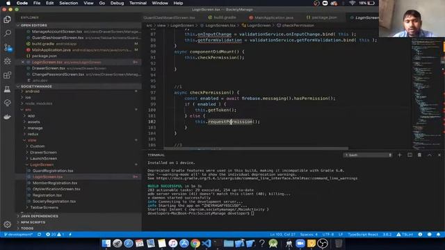Change the TypeScript React language mode
The width and height of the screenshot is (445, 250).
[363, 235]
